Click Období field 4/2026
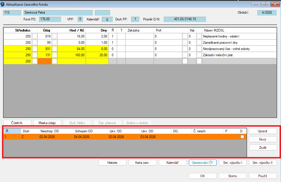The height and width of the screenshot is (182, 281). 267,13
